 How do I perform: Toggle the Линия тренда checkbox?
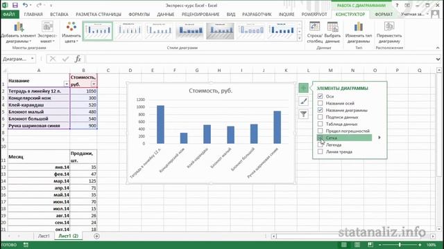320,151
